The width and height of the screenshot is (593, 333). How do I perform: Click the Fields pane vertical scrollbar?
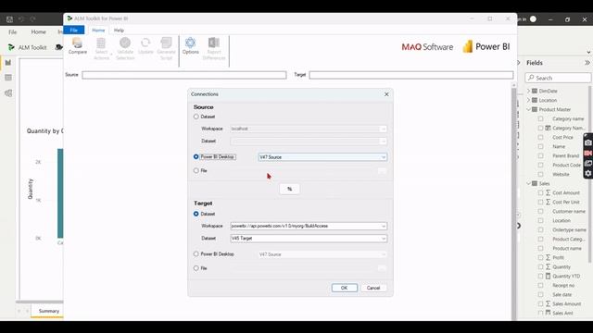pos(590,174)
